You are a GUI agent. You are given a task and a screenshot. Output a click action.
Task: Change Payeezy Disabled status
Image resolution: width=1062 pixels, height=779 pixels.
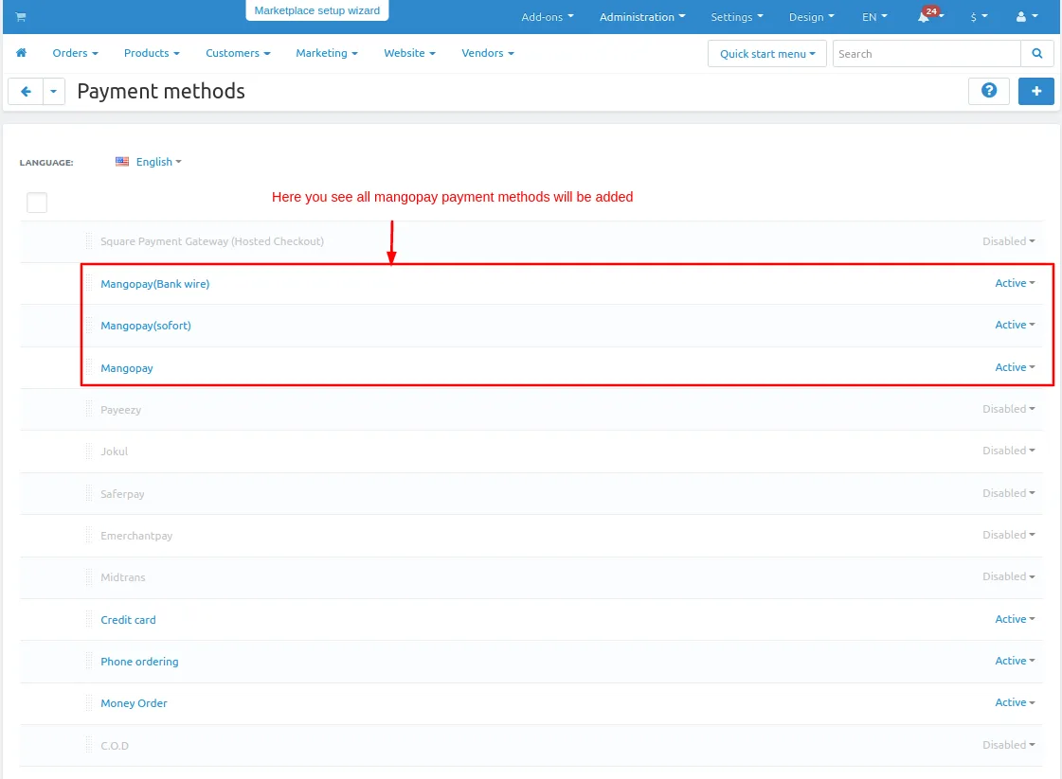pos(1009,409)
